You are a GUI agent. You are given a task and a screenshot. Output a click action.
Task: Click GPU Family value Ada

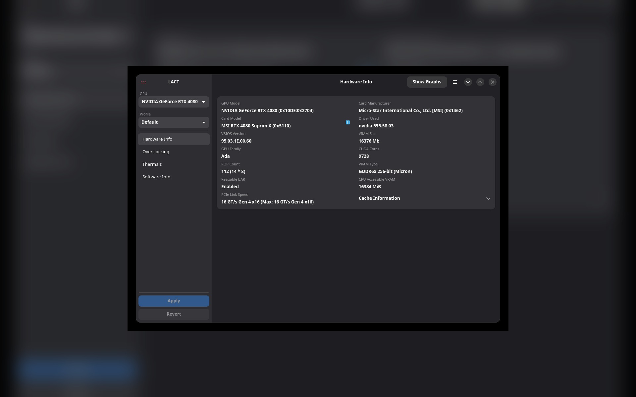pos(225,156)
